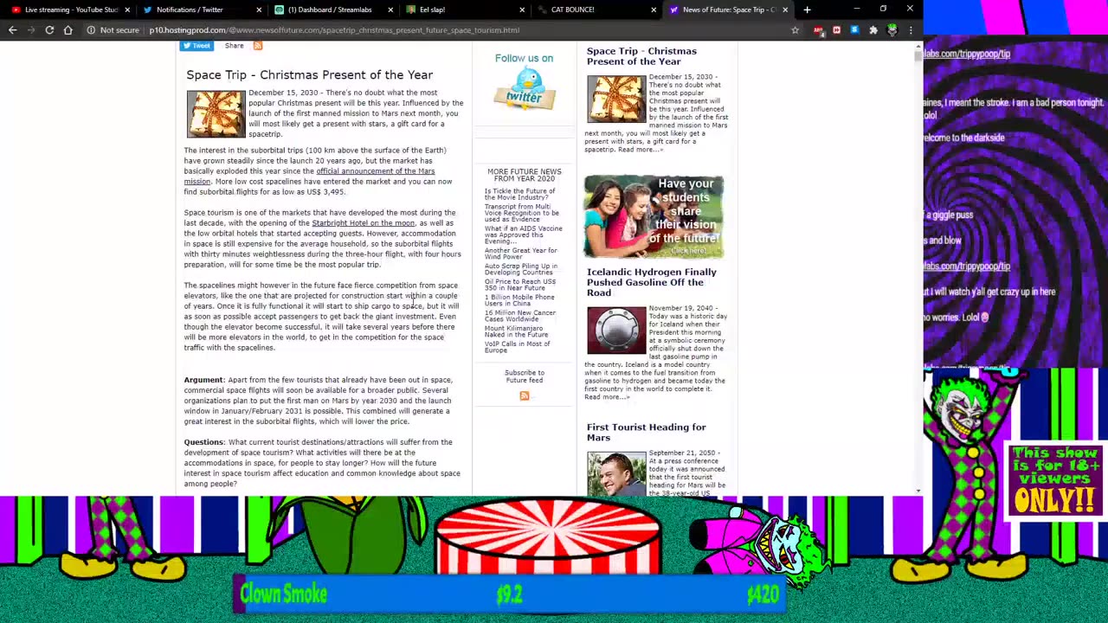Click Read more under Icelandic Hydrogen story

click(606, 397)
